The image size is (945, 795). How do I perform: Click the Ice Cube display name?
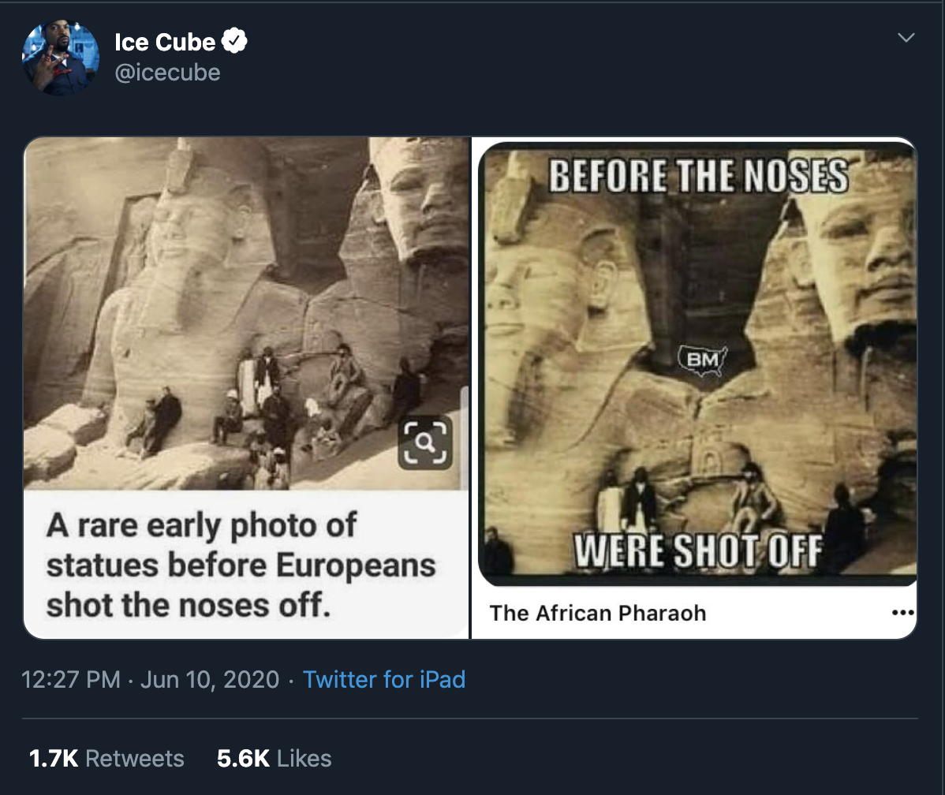tap(164, 42)
